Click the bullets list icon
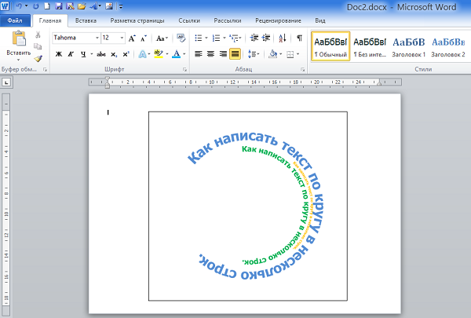471x318 pixels. (199, 38)
